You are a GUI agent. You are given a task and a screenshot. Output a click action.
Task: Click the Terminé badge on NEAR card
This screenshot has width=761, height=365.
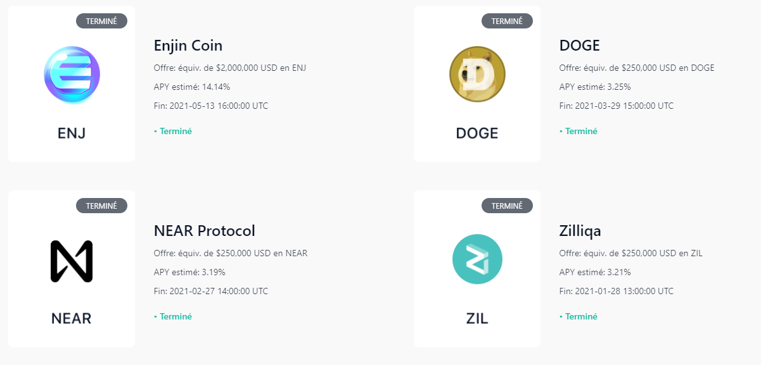(101, 206)
